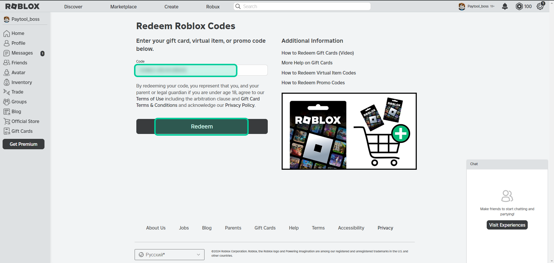Open How to Redeem Gift Cards (Video)

tap(318, 53)
